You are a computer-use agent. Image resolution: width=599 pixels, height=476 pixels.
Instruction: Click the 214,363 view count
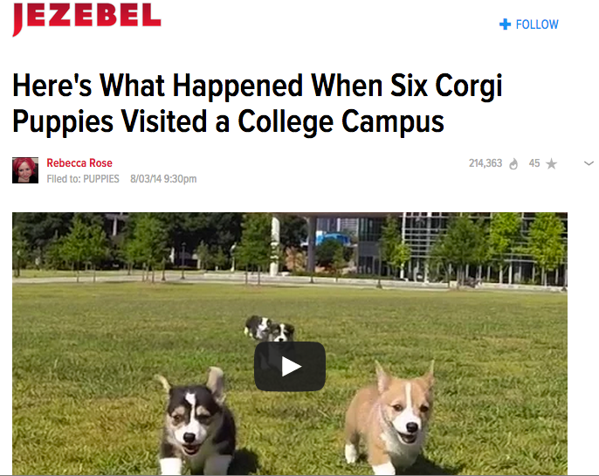point(485,163)
